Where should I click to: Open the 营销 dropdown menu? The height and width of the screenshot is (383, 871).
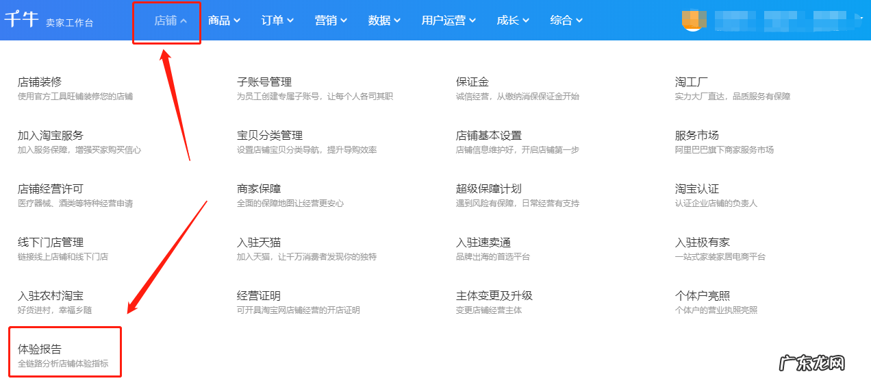point(331,21)
